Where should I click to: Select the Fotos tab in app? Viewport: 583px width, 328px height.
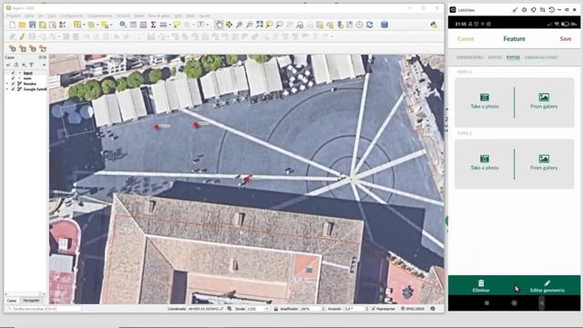(x=513, y=57)
